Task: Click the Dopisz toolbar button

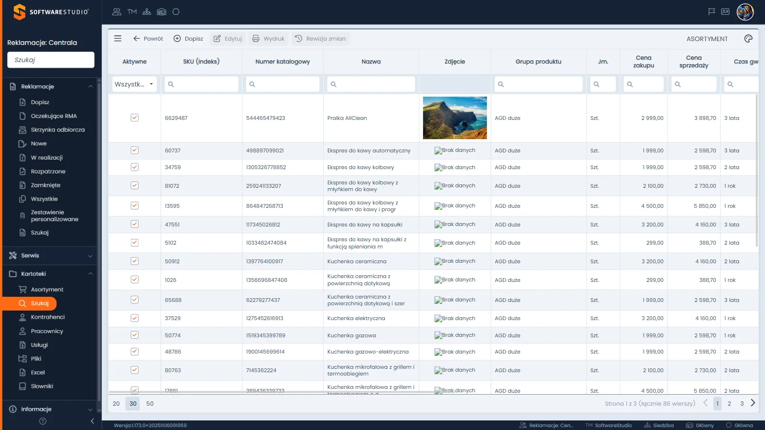Action: point(188,39)
